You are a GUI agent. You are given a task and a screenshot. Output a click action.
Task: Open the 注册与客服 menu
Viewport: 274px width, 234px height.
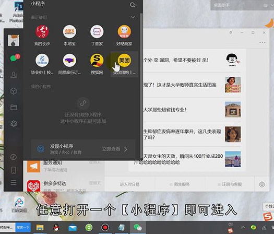point(230,184)
